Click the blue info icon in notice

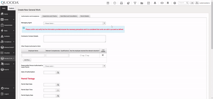(x=24, y=28)
